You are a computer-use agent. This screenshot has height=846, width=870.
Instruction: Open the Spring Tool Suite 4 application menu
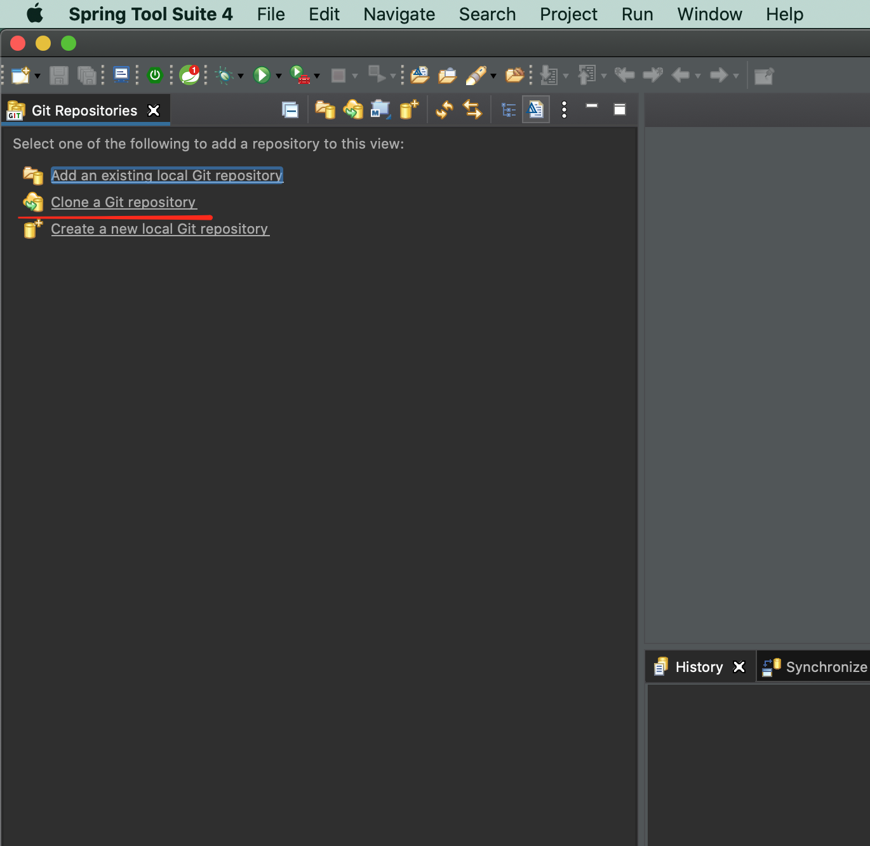pos(151,14)
